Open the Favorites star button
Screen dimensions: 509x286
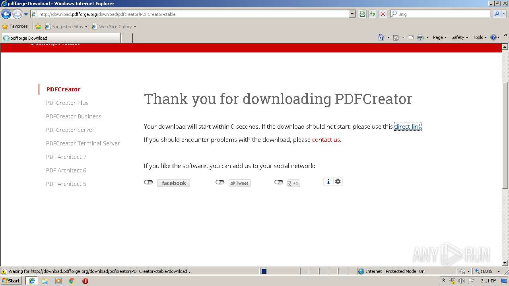(x=15, y=26)
